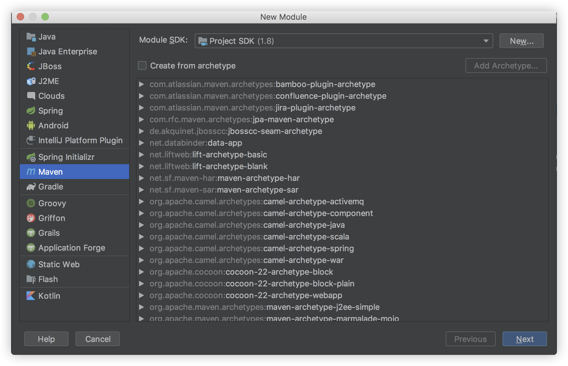568x366 pixels.
Task: Expand maven-archetype-j2ee-simple node
Action: pyautogui.click(x=142, y=307)
